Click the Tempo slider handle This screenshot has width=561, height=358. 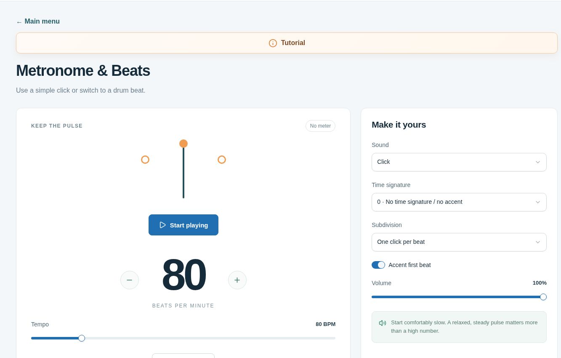82,338
